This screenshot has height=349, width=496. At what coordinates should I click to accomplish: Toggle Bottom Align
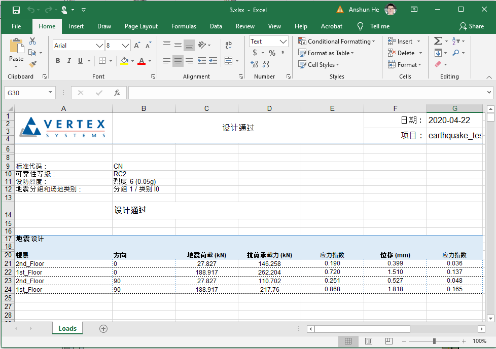pos(189,45)
